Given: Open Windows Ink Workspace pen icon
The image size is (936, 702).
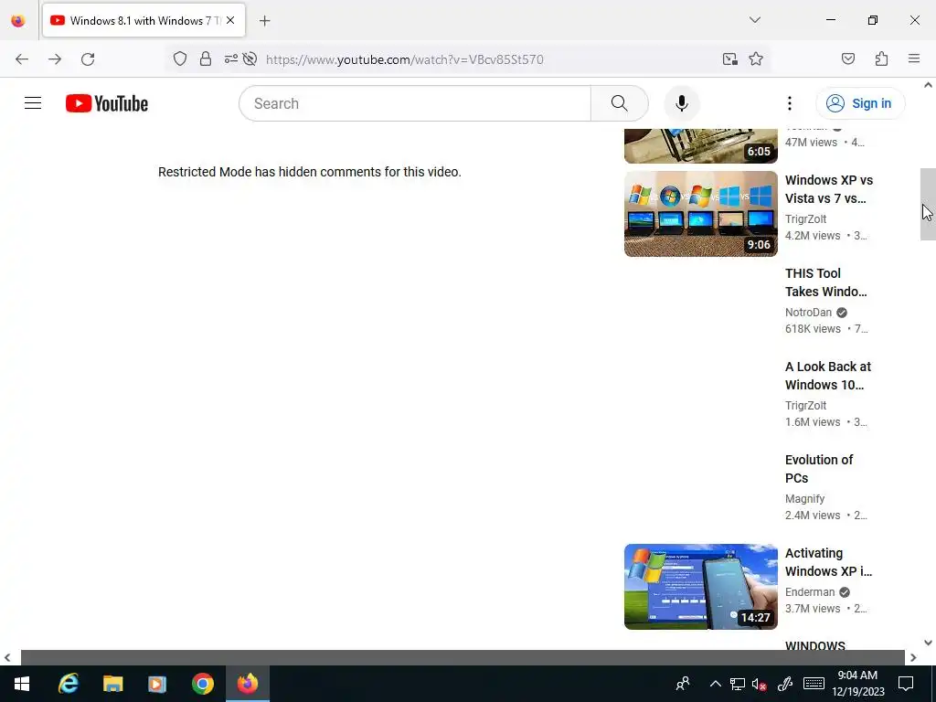Looking at the screenshot, I should pyautogui.click(x=785, y=684).
